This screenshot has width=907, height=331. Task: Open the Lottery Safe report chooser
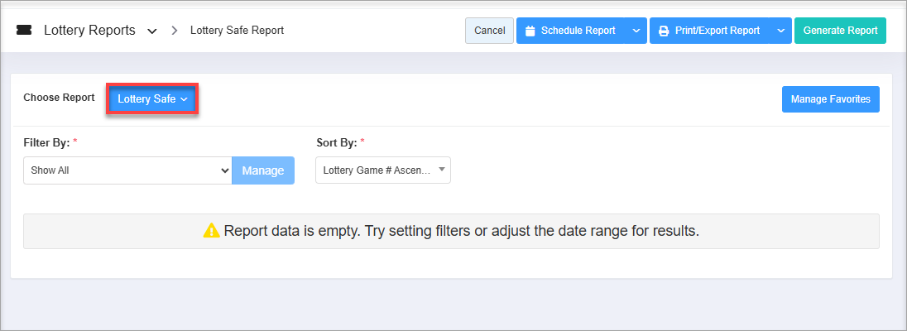coord(153,99)
